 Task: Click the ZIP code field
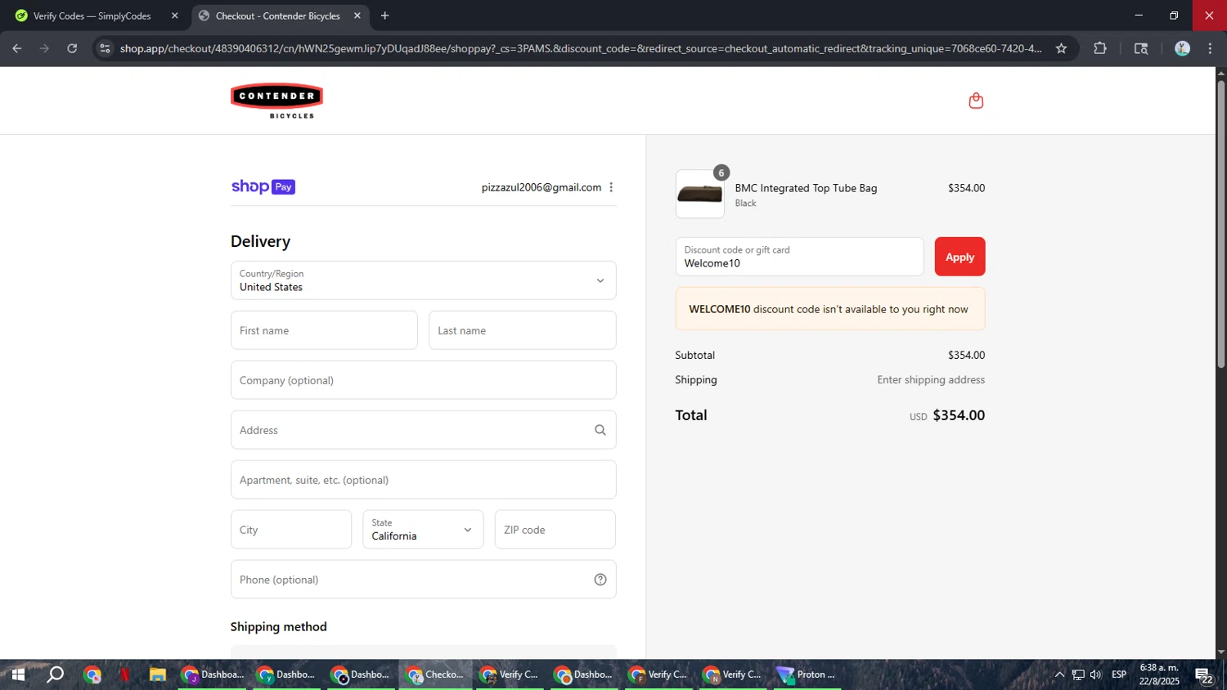pyautogui.click(x=555, y=530)
